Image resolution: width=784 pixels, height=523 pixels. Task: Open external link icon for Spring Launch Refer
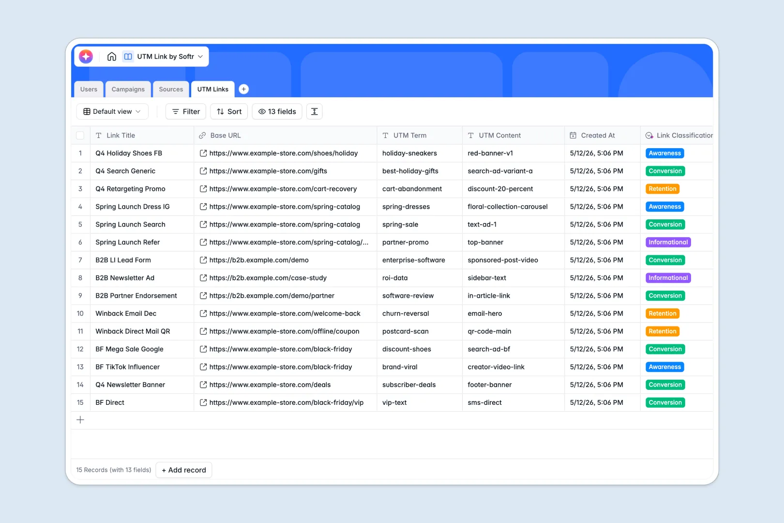203,242
